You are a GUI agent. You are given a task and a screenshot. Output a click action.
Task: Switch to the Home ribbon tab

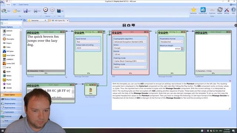coord(8,5)
